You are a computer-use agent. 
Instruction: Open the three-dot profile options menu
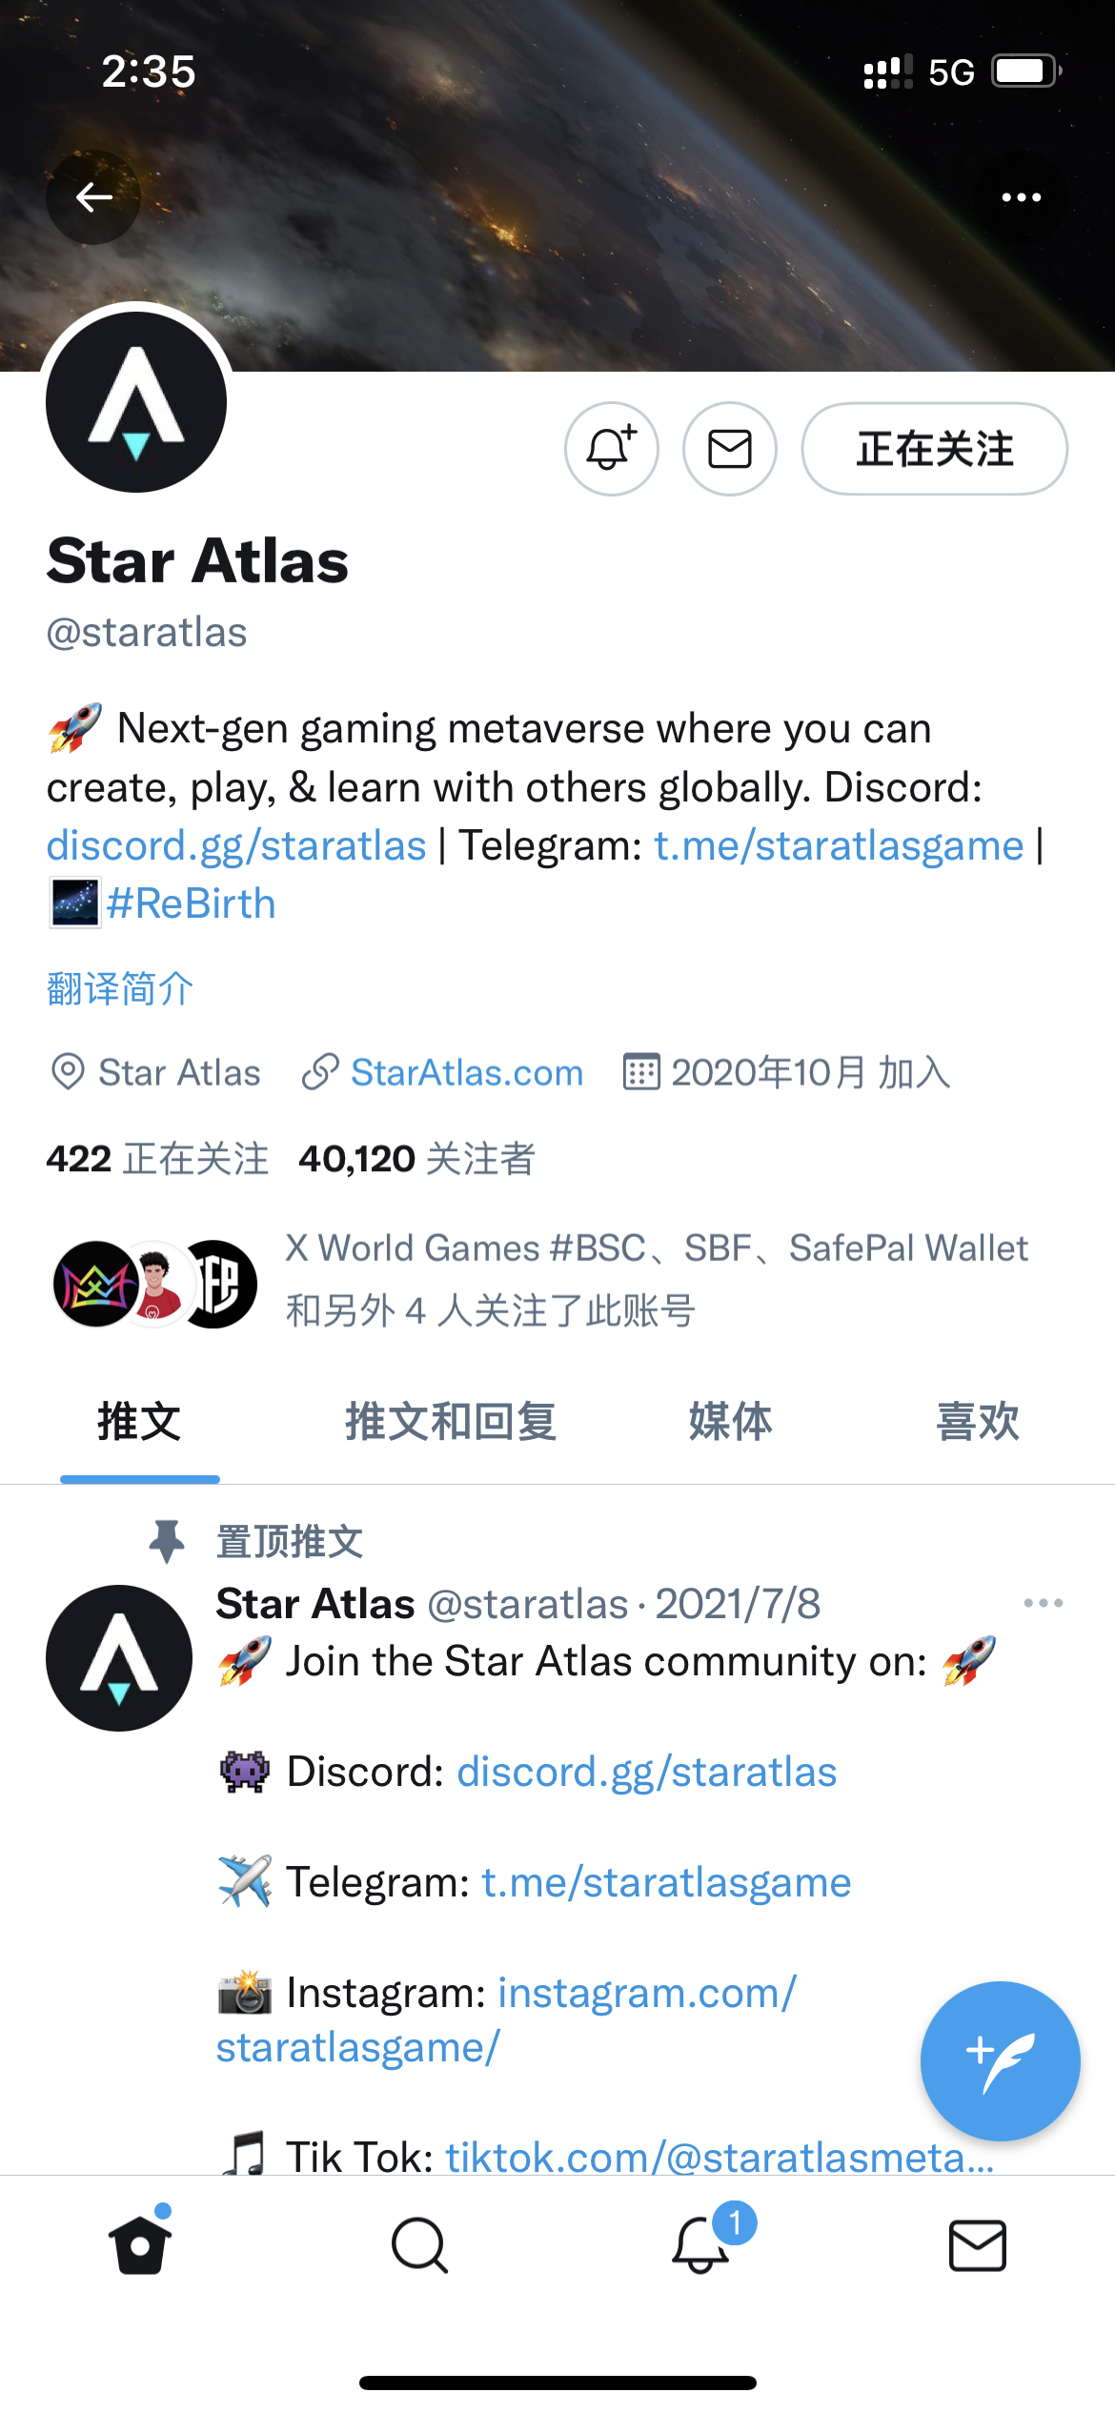click(x=1022, y=197)
